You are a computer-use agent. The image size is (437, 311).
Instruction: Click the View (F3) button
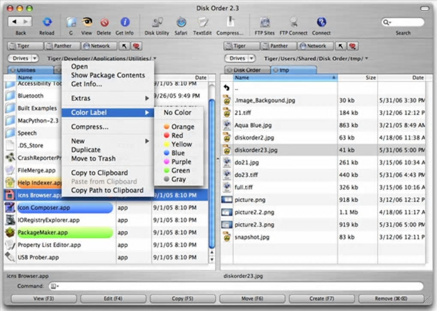(x=44, y=299)
